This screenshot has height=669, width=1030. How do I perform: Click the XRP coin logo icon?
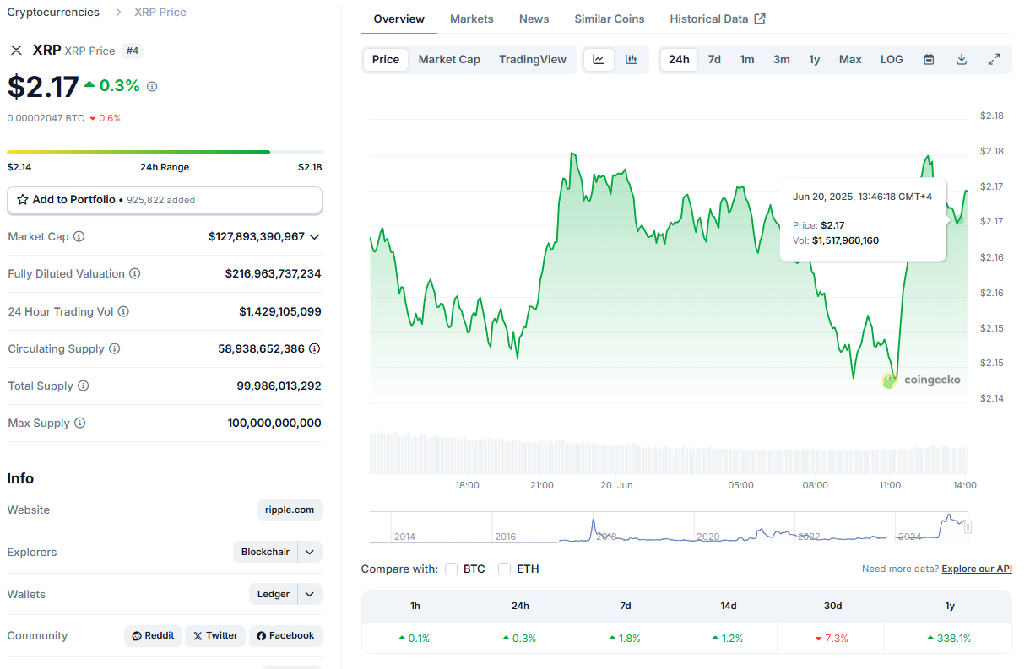tap(16, 50)
